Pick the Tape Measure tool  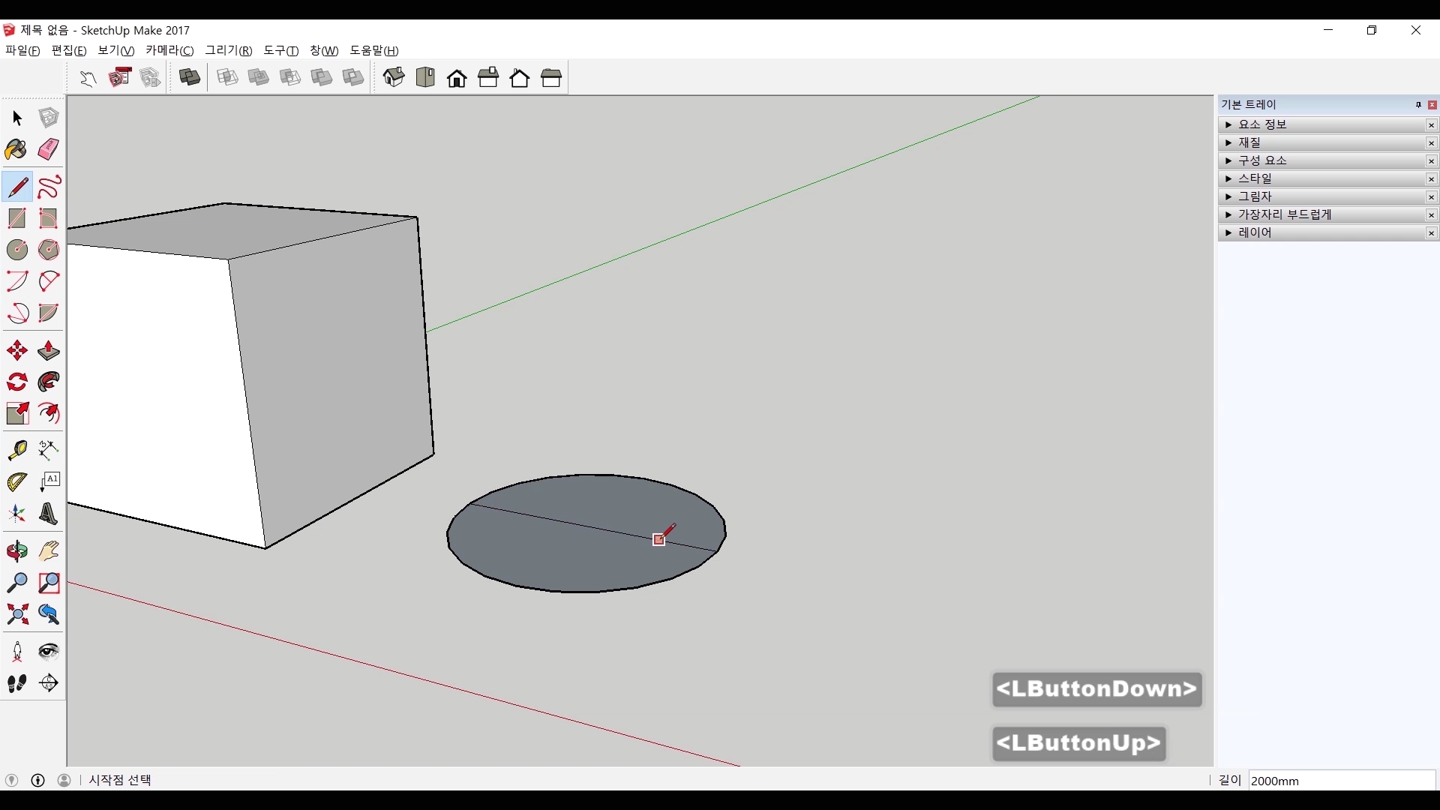pos(16,449)
